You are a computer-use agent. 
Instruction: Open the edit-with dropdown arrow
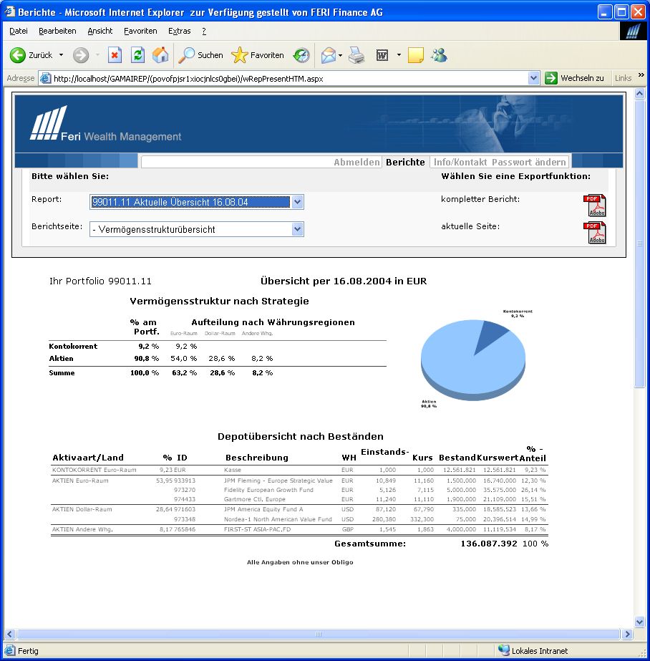[399, 55]
